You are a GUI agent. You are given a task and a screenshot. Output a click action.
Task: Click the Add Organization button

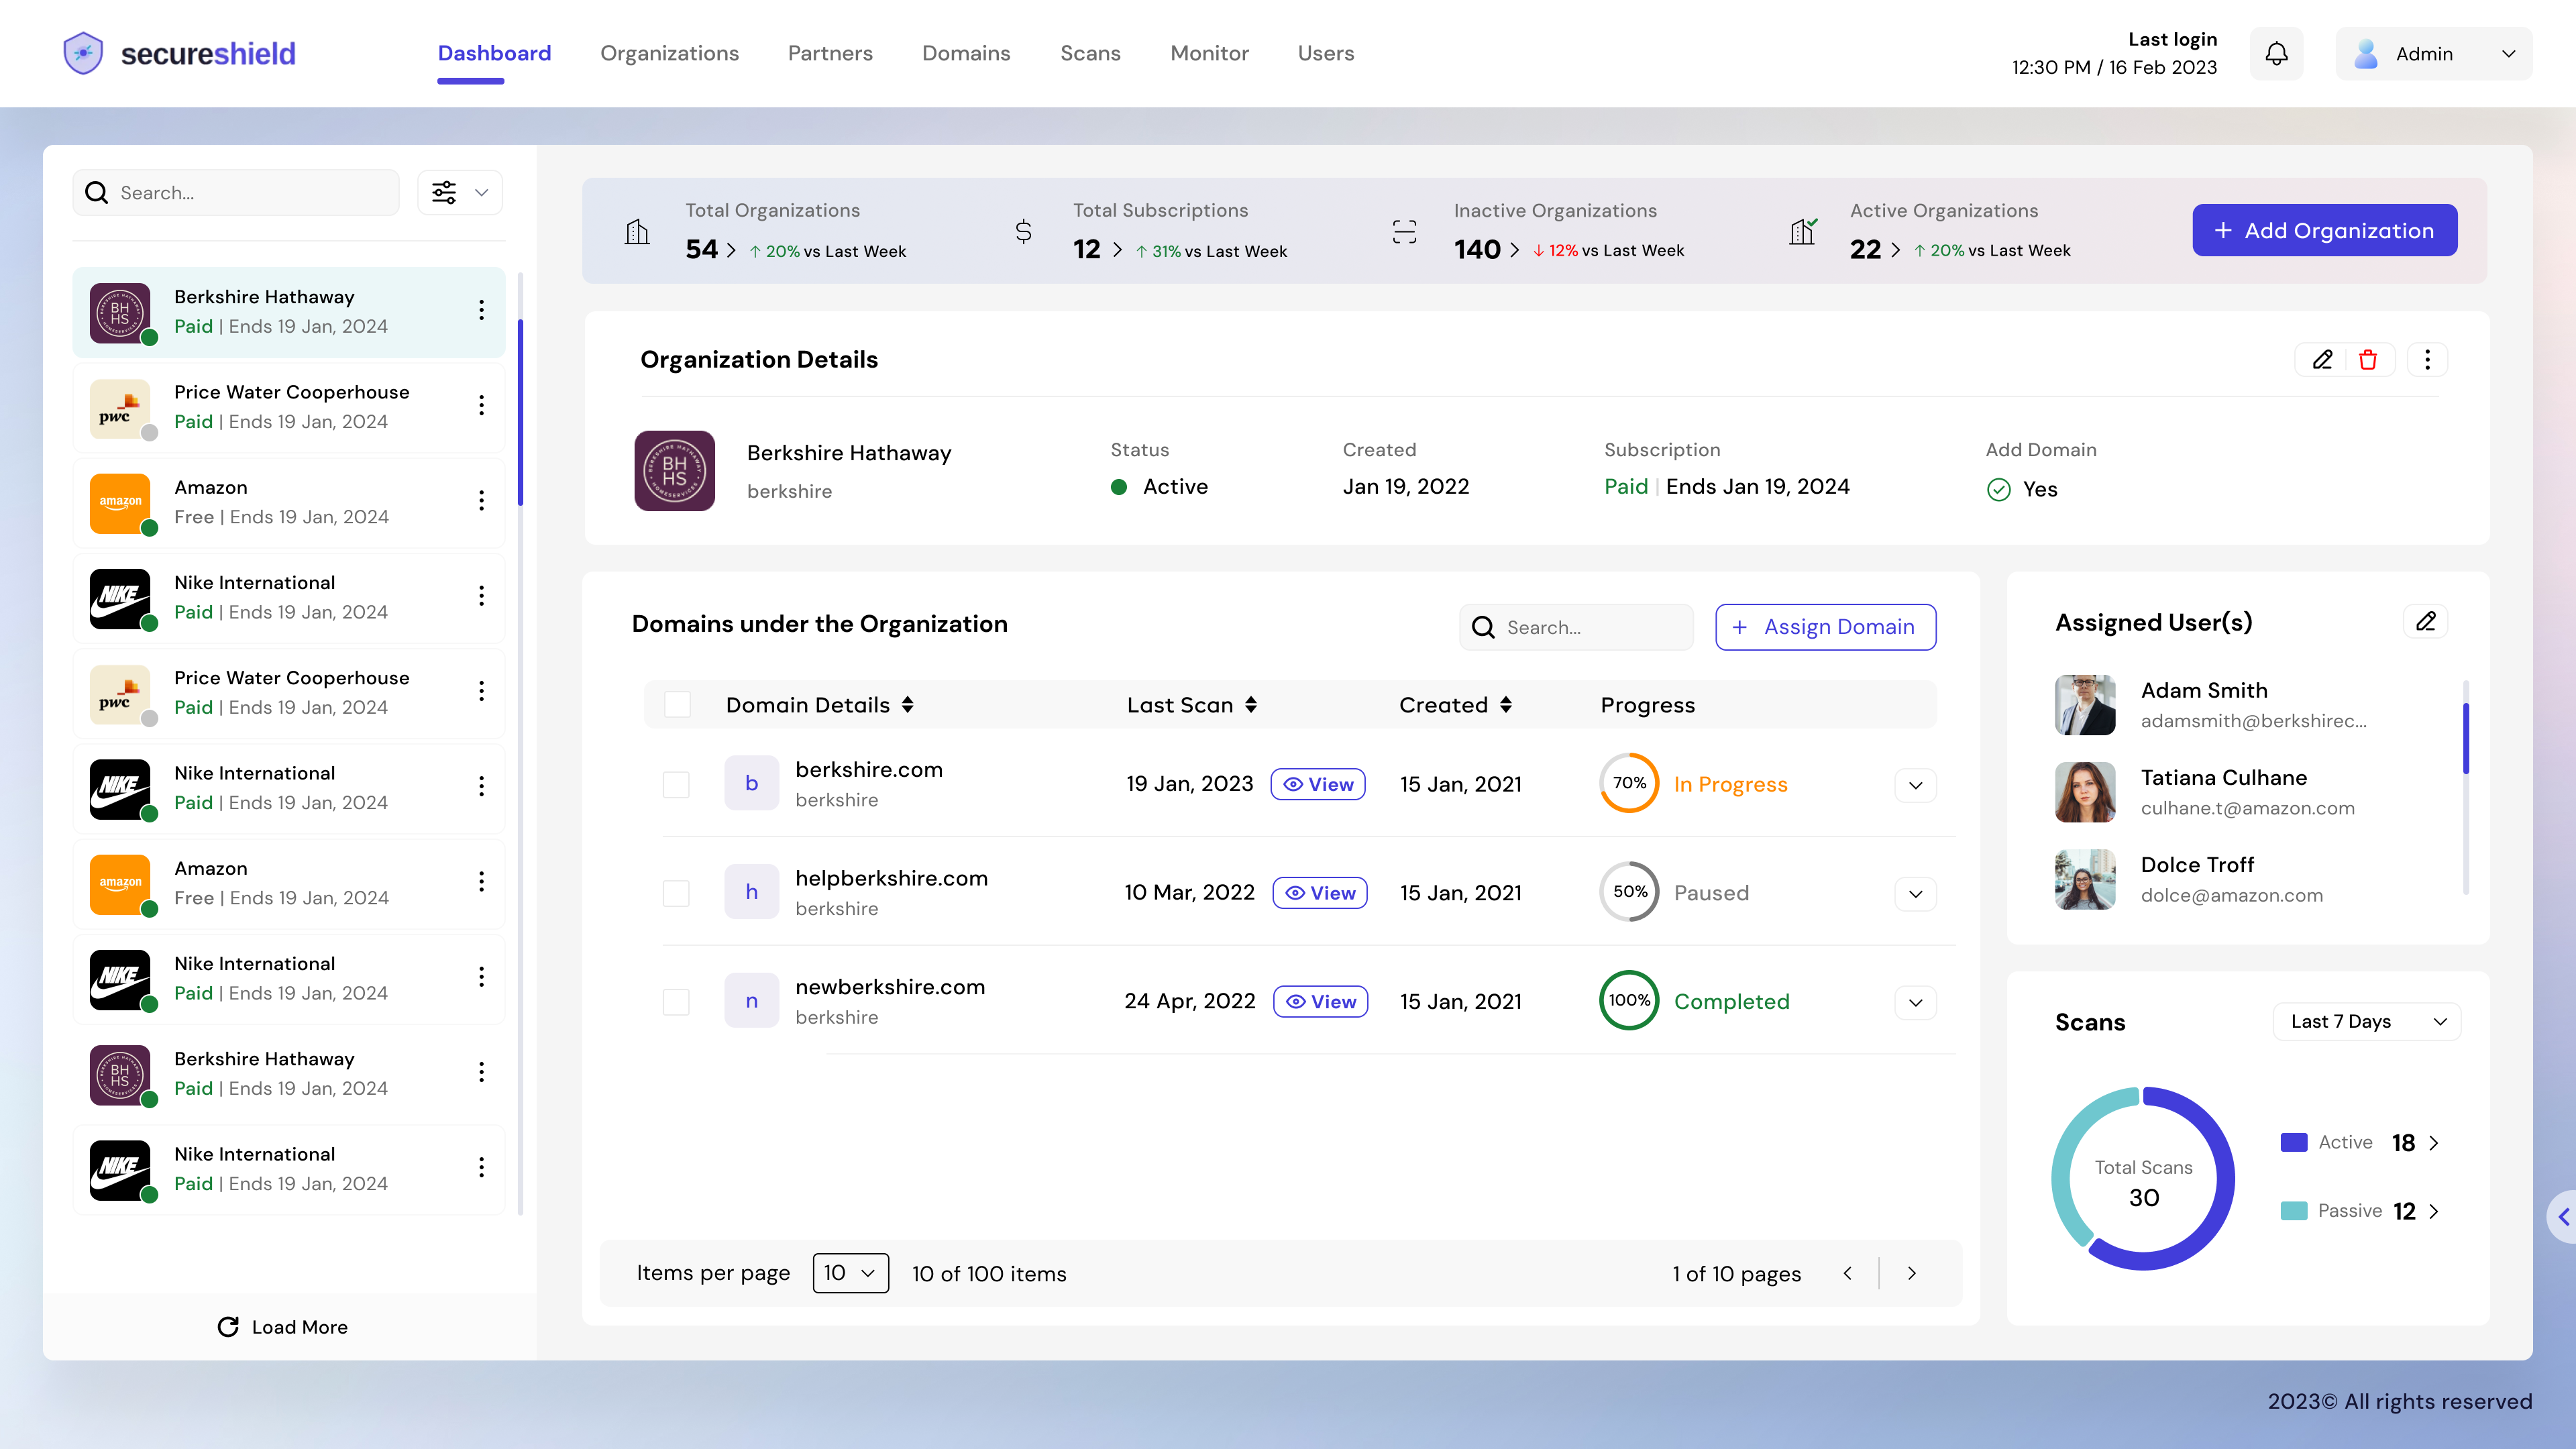[x=2324, y=231]
